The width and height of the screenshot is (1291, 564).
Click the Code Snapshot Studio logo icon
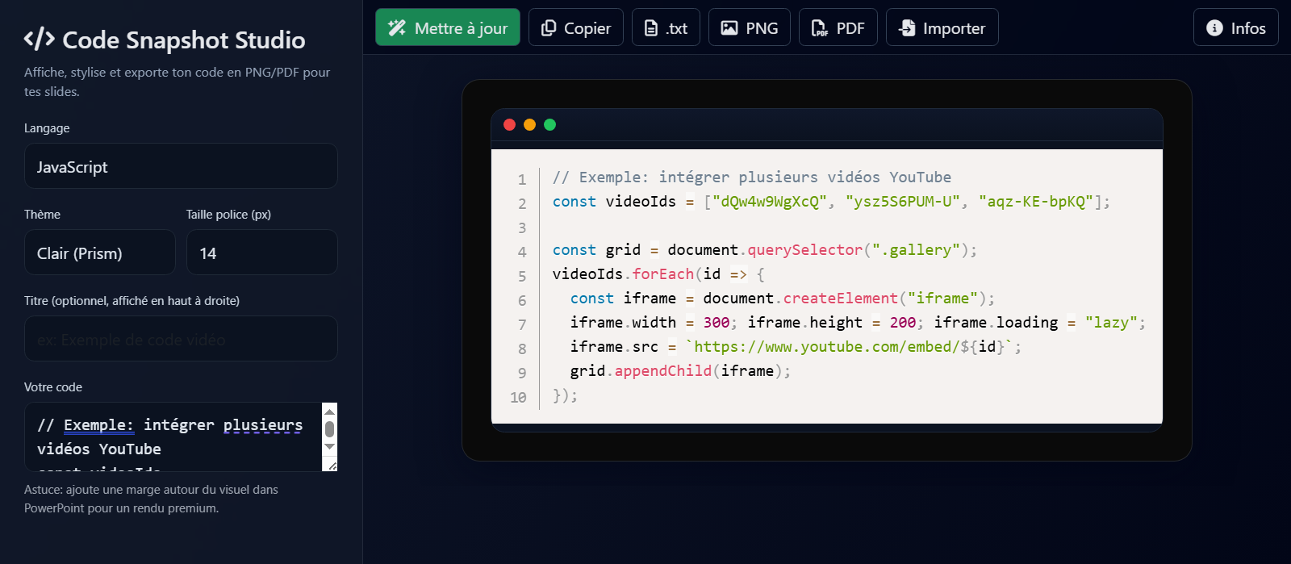[x=39, y=39]
